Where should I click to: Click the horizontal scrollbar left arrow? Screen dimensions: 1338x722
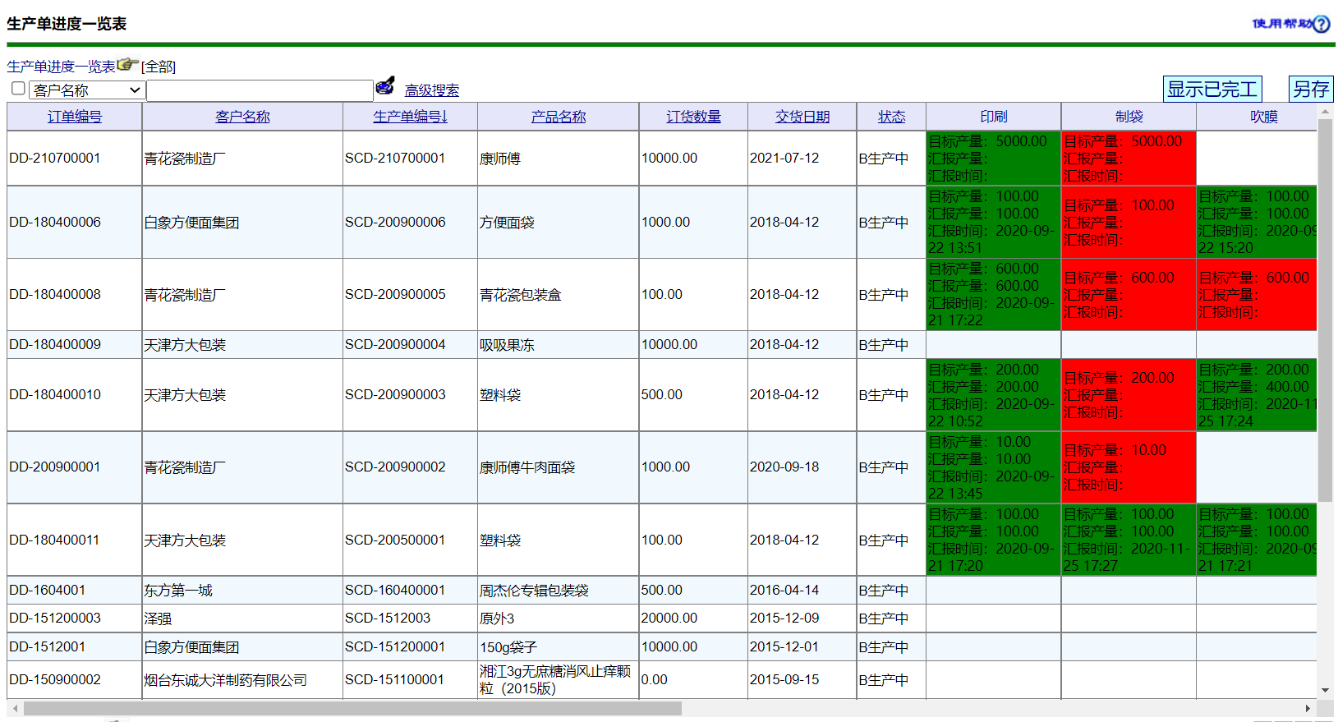click(x=15, y=708)
